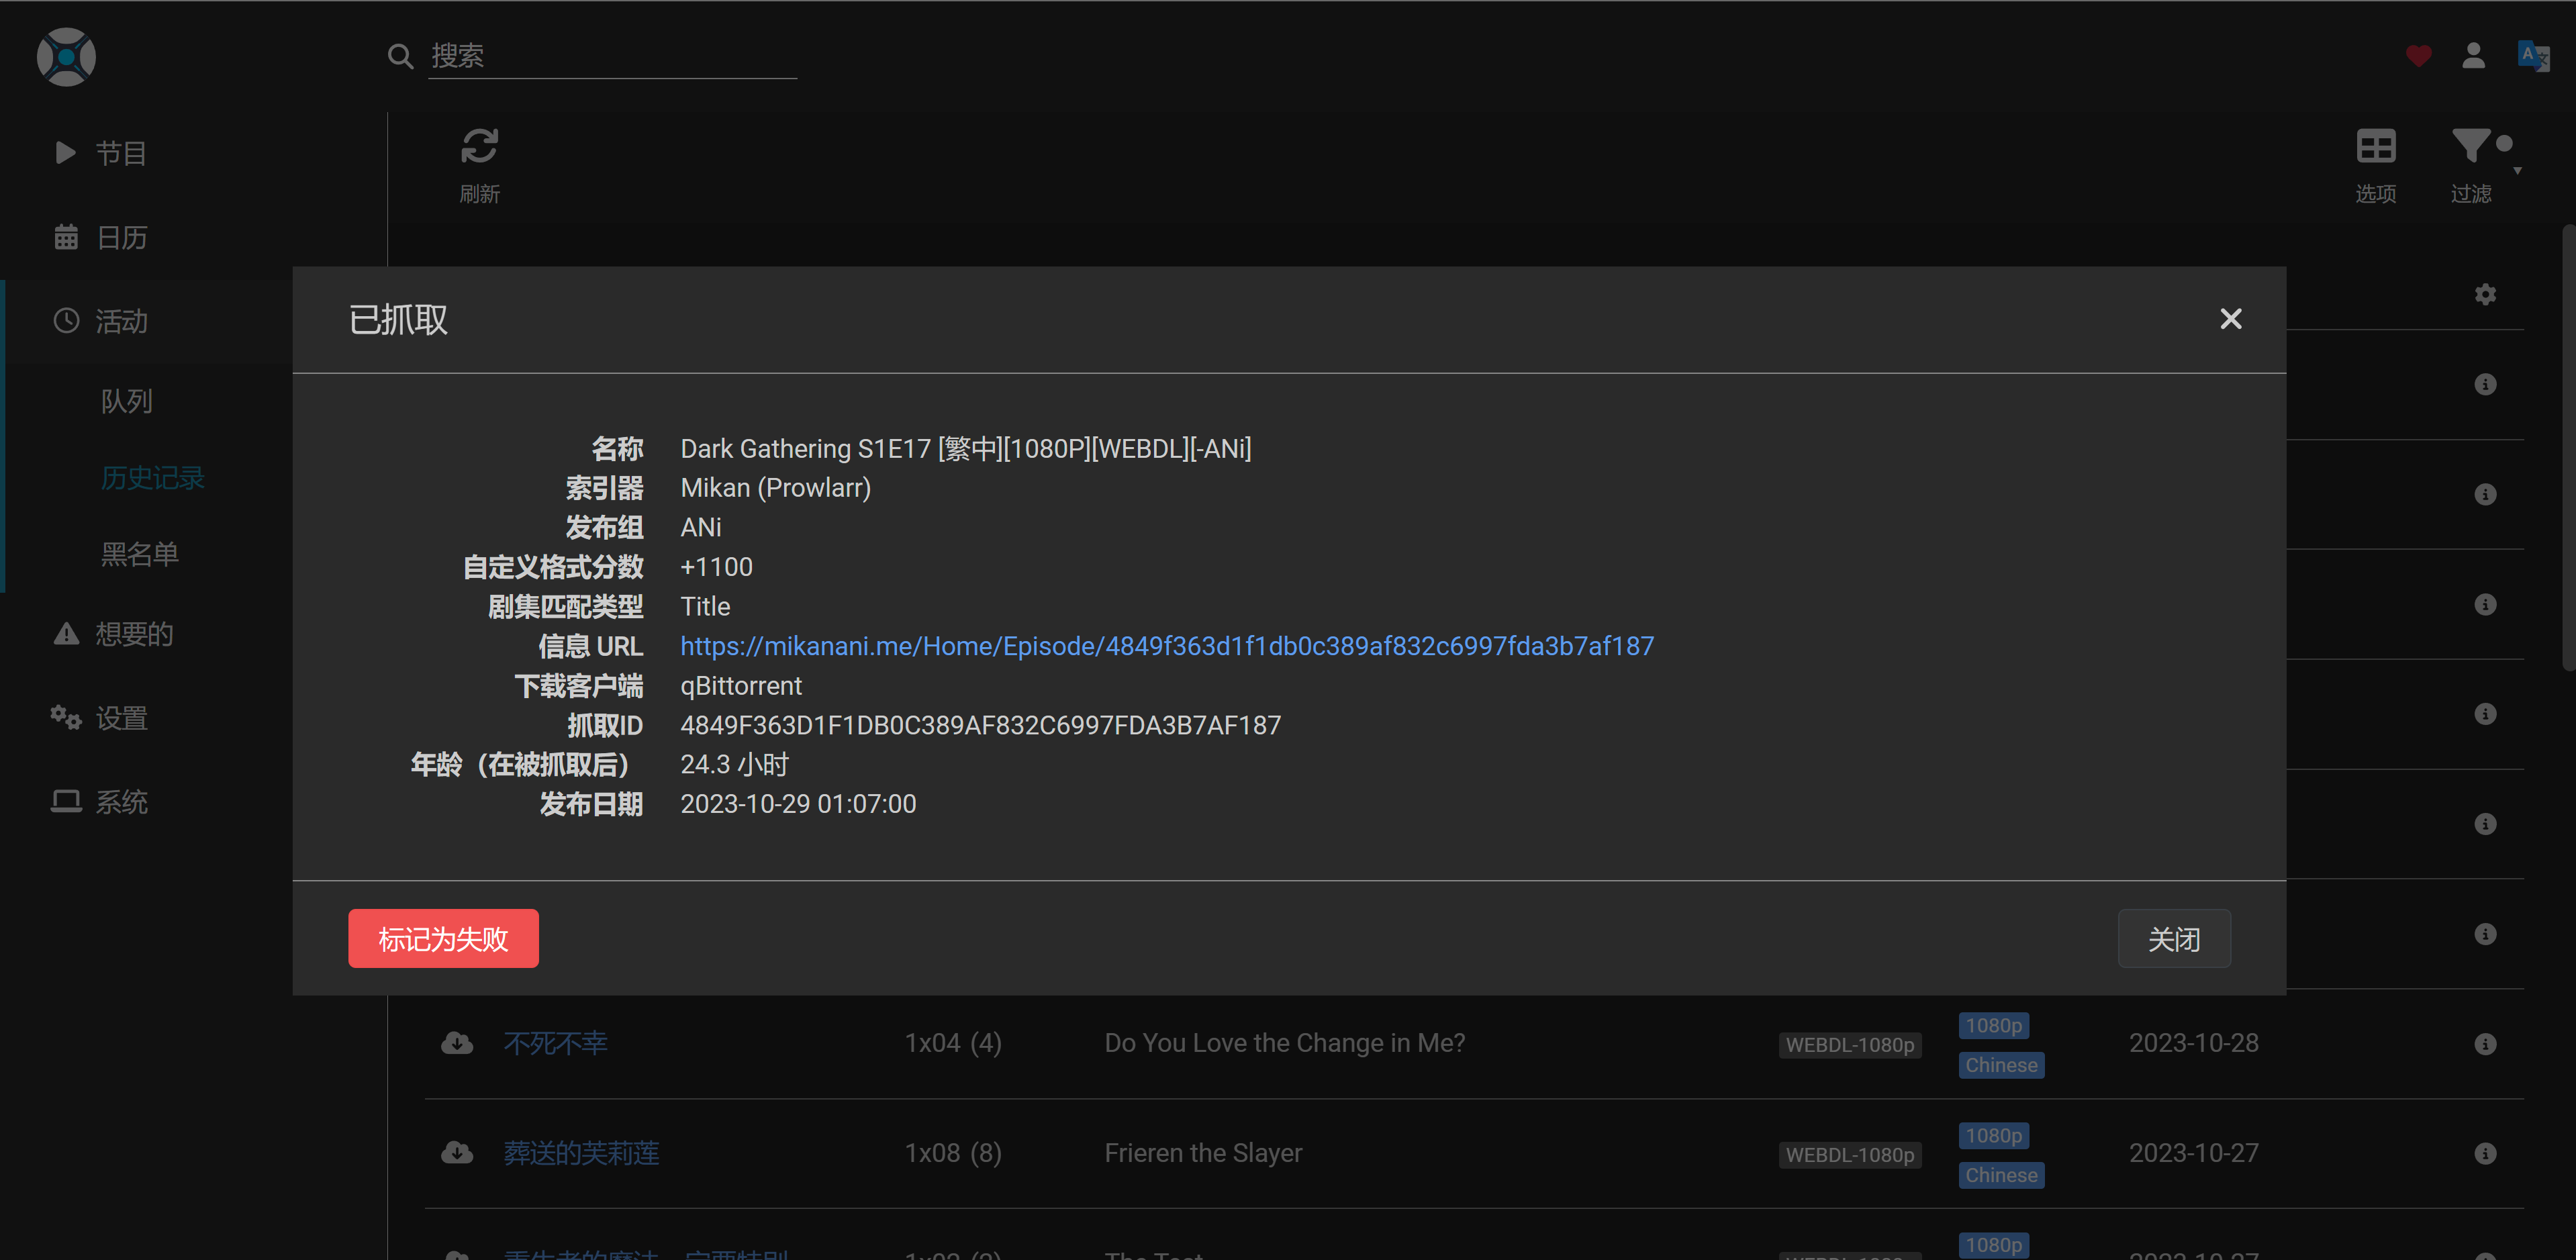2576x1260 pixels.
Task: Click the translate extension icon in top bar
Action: tap(2534, 56)
